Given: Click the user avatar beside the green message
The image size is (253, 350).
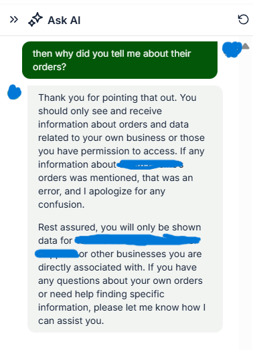Looking at the screenshot, I should tap(232, 49).
